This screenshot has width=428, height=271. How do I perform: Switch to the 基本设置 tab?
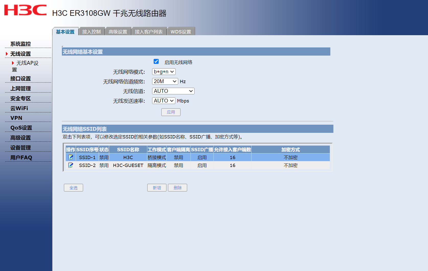(x=65, y=32)
